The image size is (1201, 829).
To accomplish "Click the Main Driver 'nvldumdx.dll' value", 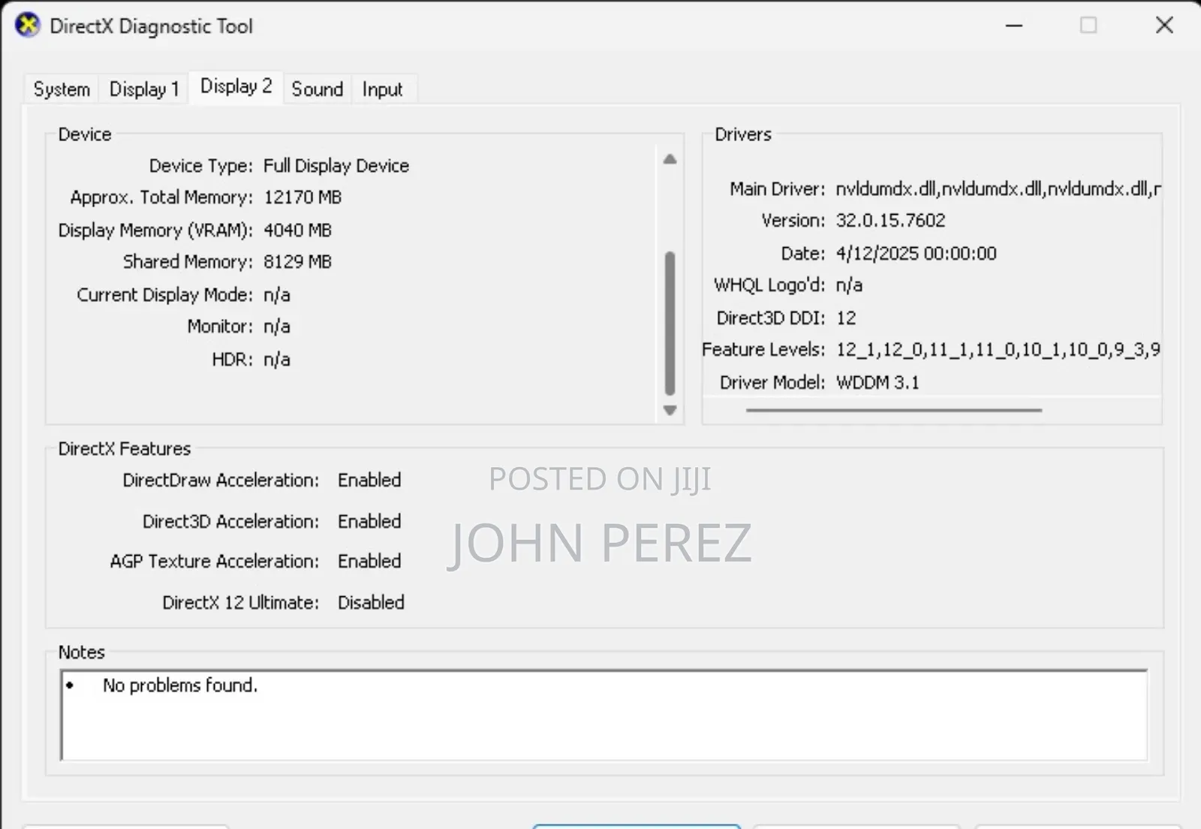I will 998,189.
